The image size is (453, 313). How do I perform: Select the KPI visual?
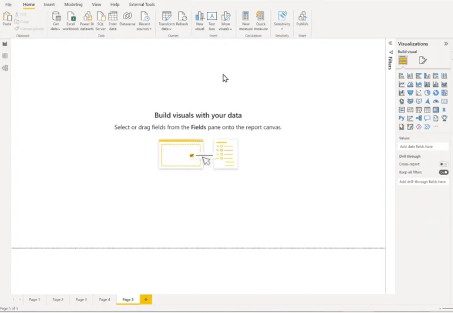410,110
